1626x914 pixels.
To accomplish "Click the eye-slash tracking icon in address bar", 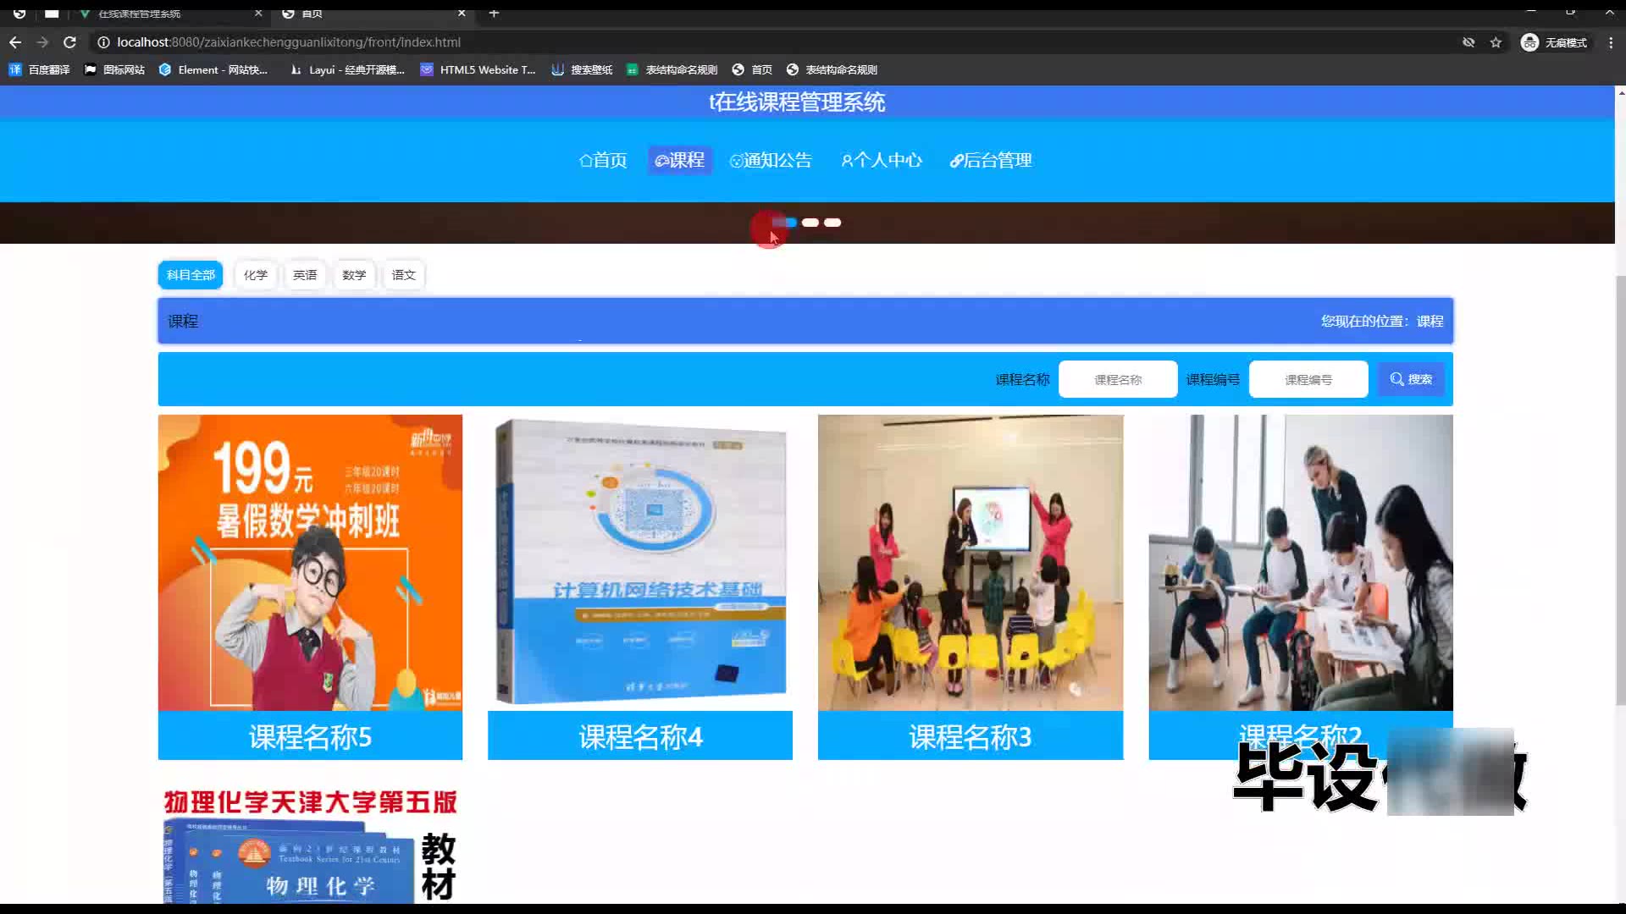I will (1468, 42).
